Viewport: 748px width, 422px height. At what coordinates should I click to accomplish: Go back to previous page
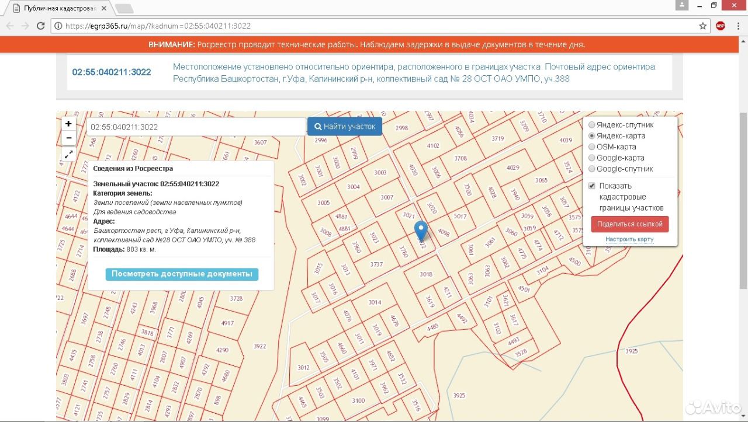[x=9, y=26]
